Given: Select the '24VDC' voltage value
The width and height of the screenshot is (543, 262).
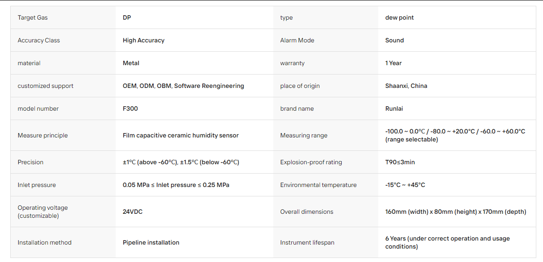Looking at the screenshot, I should click(x=133, y=212).
